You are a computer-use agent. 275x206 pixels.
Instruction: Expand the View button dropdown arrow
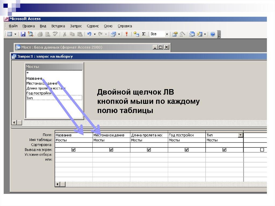(x=15, y=34)
